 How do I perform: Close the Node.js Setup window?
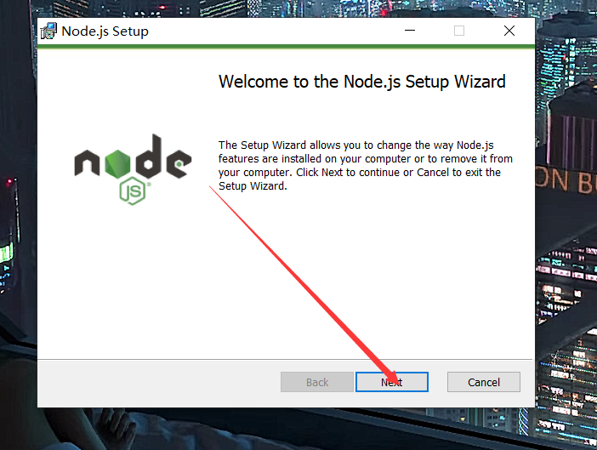pos(509,31)
